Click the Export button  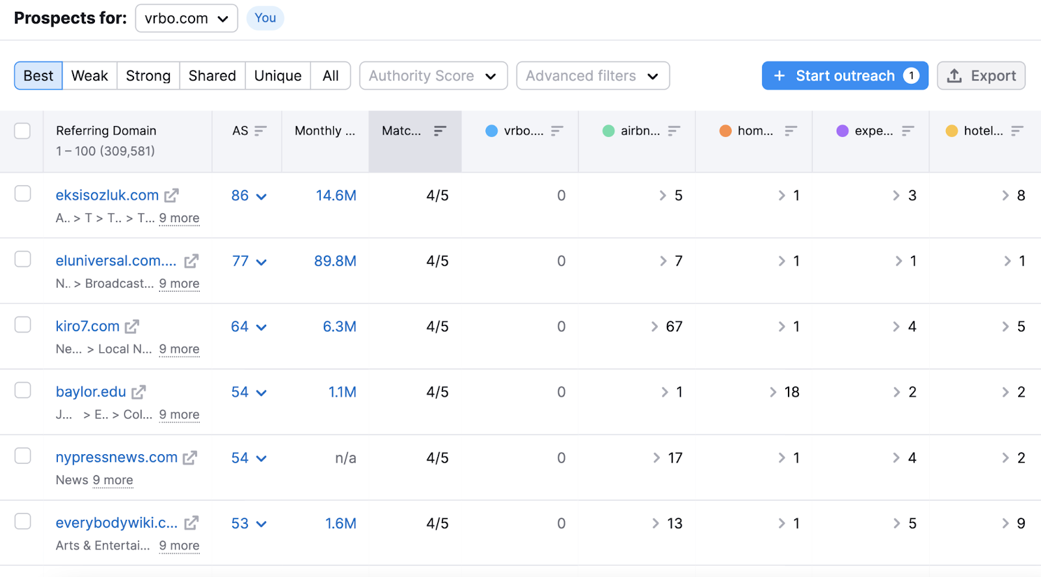tap(981, 76)
